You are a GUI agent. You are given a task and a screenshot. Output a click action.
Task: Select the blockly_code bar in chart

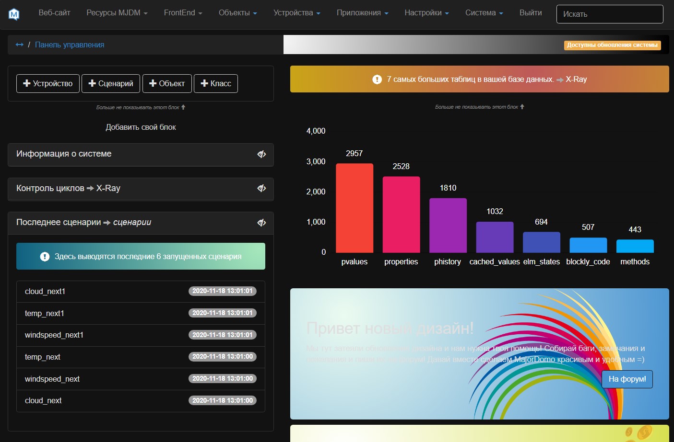click(588, 245)
